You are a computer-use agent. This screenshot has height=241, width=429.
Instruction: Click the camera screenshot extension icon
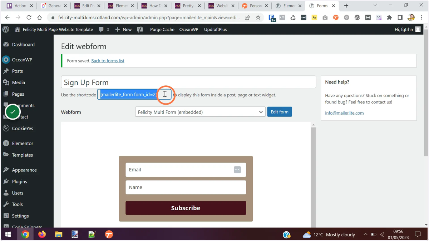click(325, 17)
